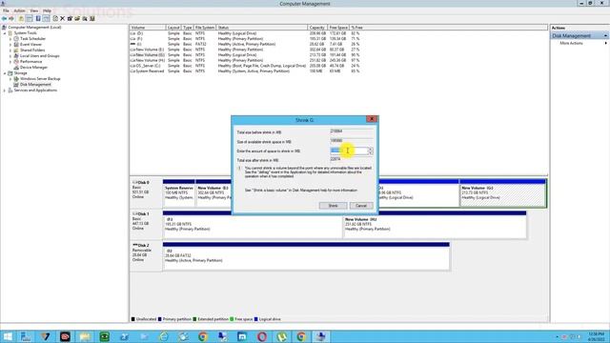Viewport: 610px width, 343px height.
Task: Select the System Reserved partition on Disk 0
Action: pyautogui.click(x=178, y=194)
